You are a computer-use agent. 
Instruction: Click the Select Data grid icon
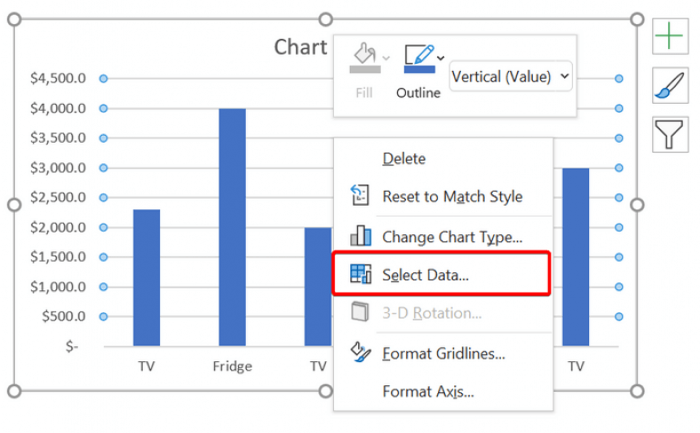[361, 275]
